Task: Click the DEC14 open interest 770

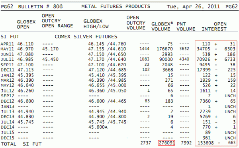Action: point(206,127)
